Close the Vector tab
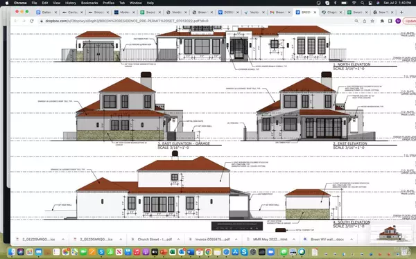 point(263,12)
